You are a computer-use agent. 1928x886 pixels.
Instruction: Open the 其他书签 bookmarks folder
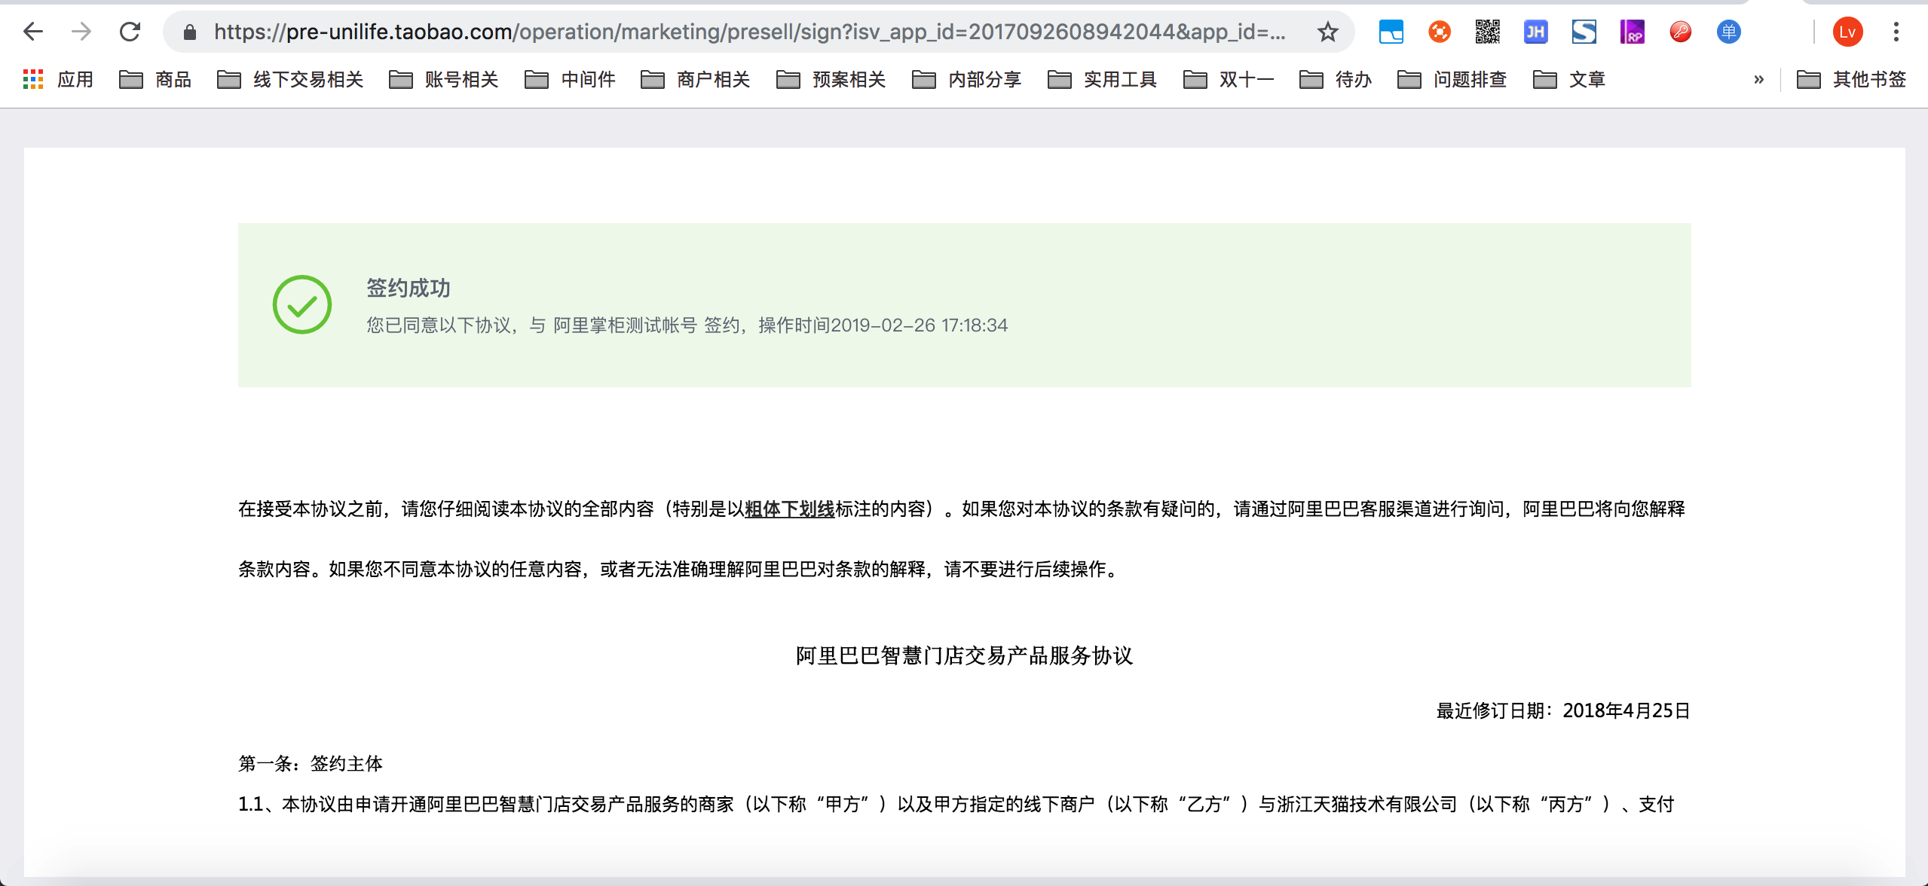pyautogui.click(x=1852, y=80)
